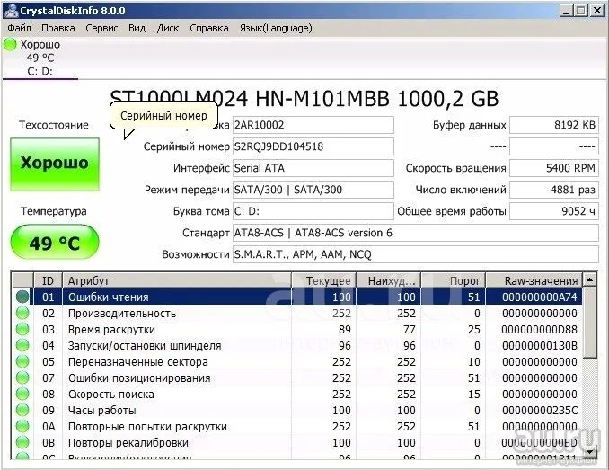Open the Вид menu
Image resolution: width=609 pixels, height=470 pixels.
tap(137, 28)
